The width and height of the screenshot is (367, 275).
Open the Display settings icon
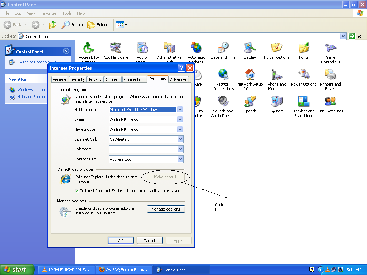(250, 51)
